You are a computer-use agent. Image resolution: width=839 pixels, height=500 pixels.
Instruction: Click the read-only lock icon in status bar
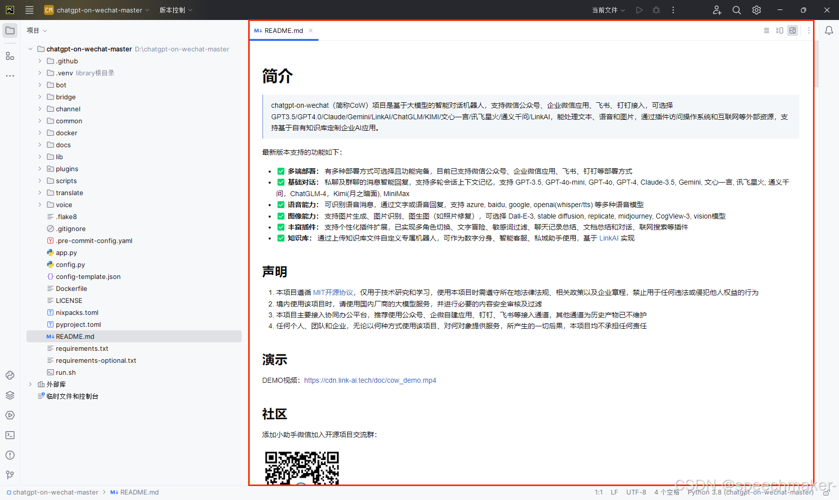(827, 493)
